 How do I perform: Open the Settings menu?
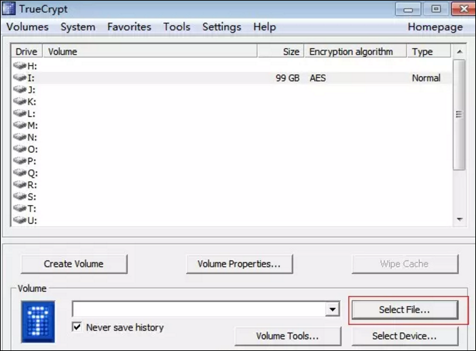(221, 26)
